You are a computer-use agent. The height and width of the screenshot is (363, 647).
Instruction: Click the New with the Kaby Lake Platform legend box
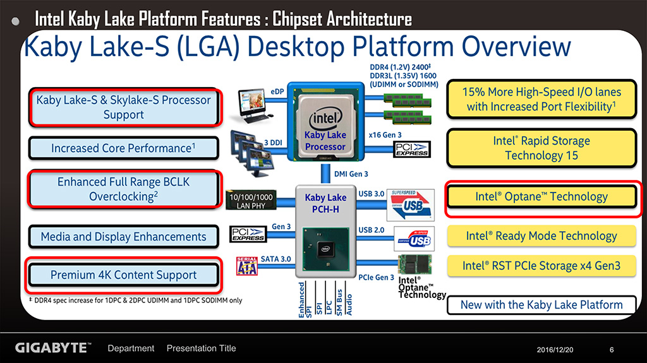pos(541,305)
